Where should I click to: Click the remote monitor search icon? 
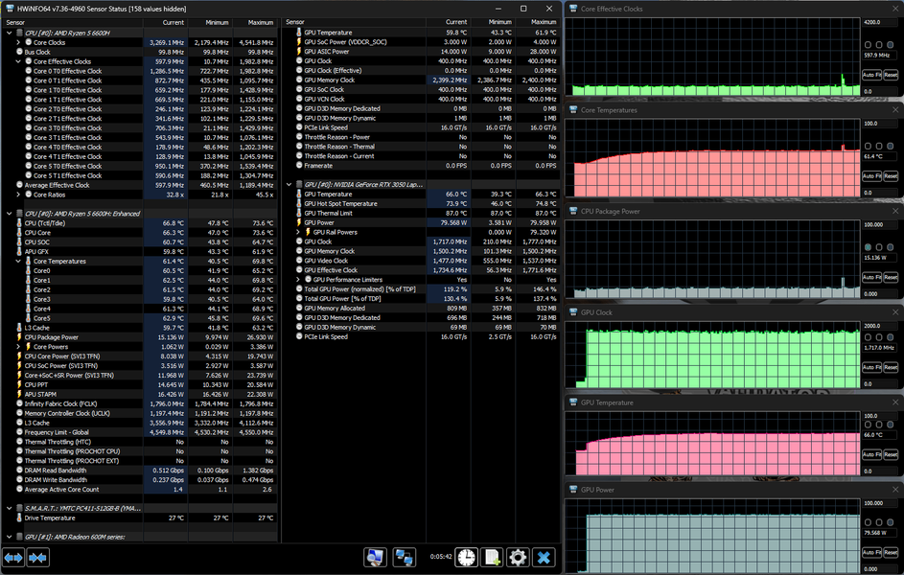[x=375, y=557]
